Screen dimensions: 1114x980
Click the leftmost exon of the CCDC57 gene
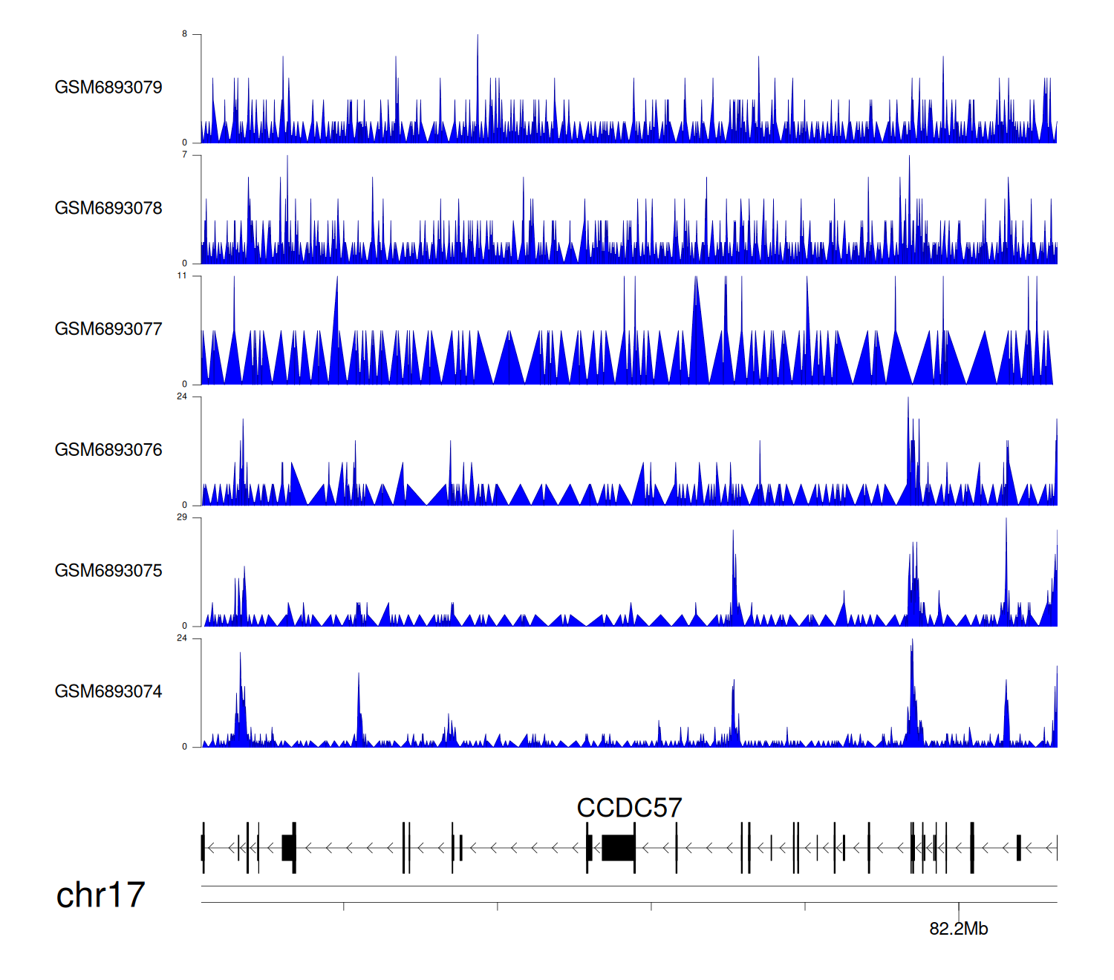(203, 848)
